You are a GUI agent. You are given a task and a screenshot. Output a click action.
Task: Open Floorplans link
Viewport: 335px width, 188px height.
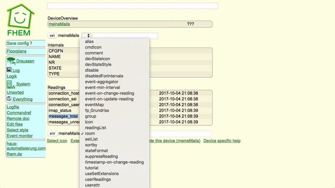pyautogui.click(x=16, y=51)
